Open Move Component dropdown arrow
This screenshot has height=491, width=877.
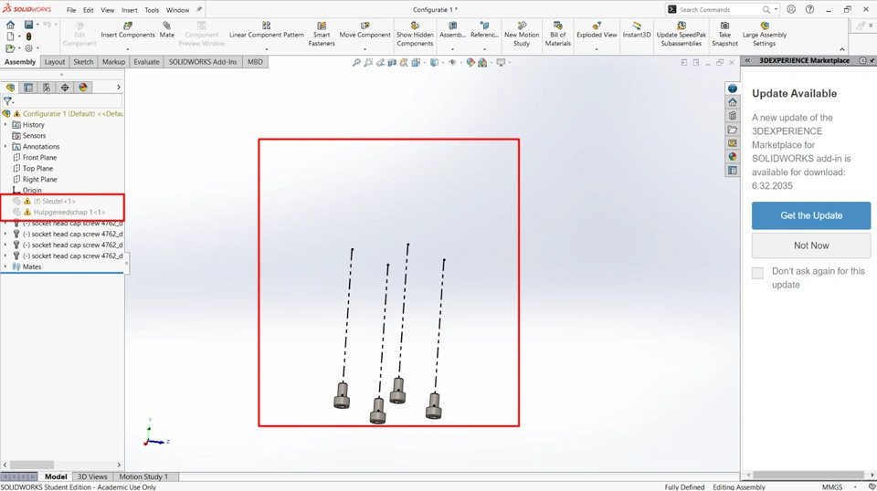365,49
